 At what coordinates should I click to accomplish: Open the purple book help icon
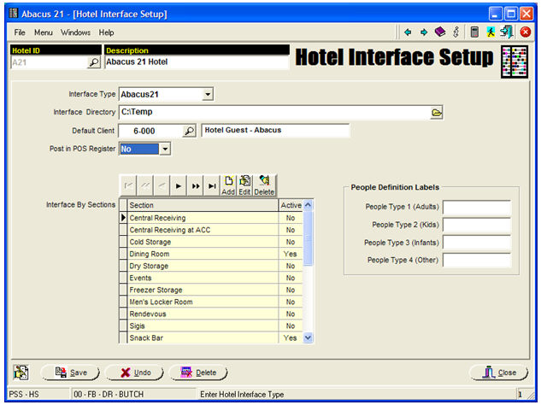(440, 32)
